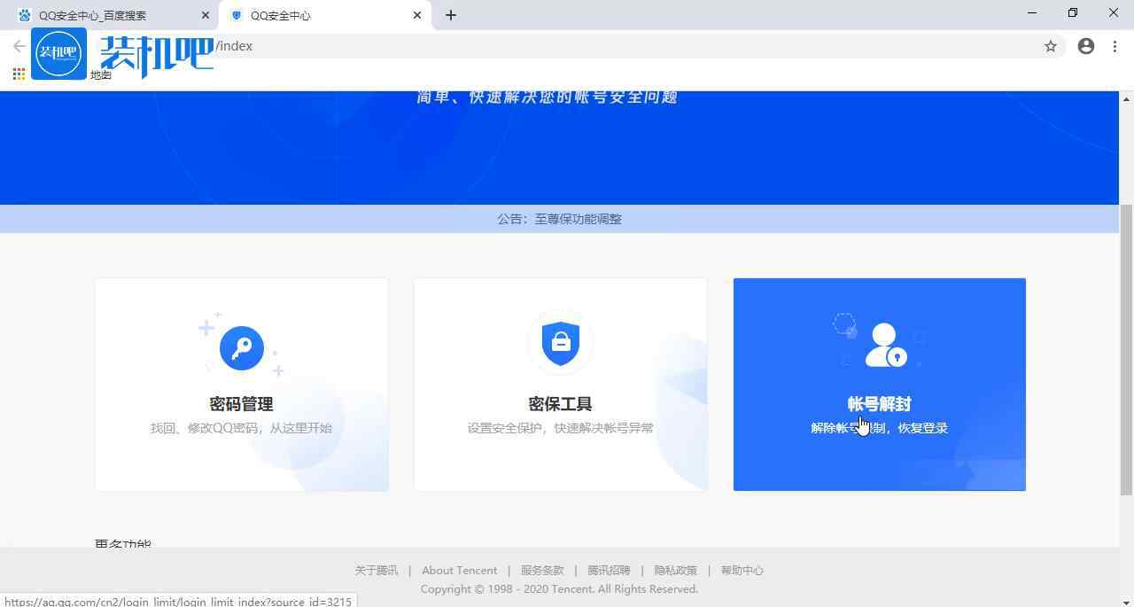Image resolution: width=1134 pixels, height=607 pixels.
Task: Select the QQ安全中心 tab
Action: coord(324,15)
